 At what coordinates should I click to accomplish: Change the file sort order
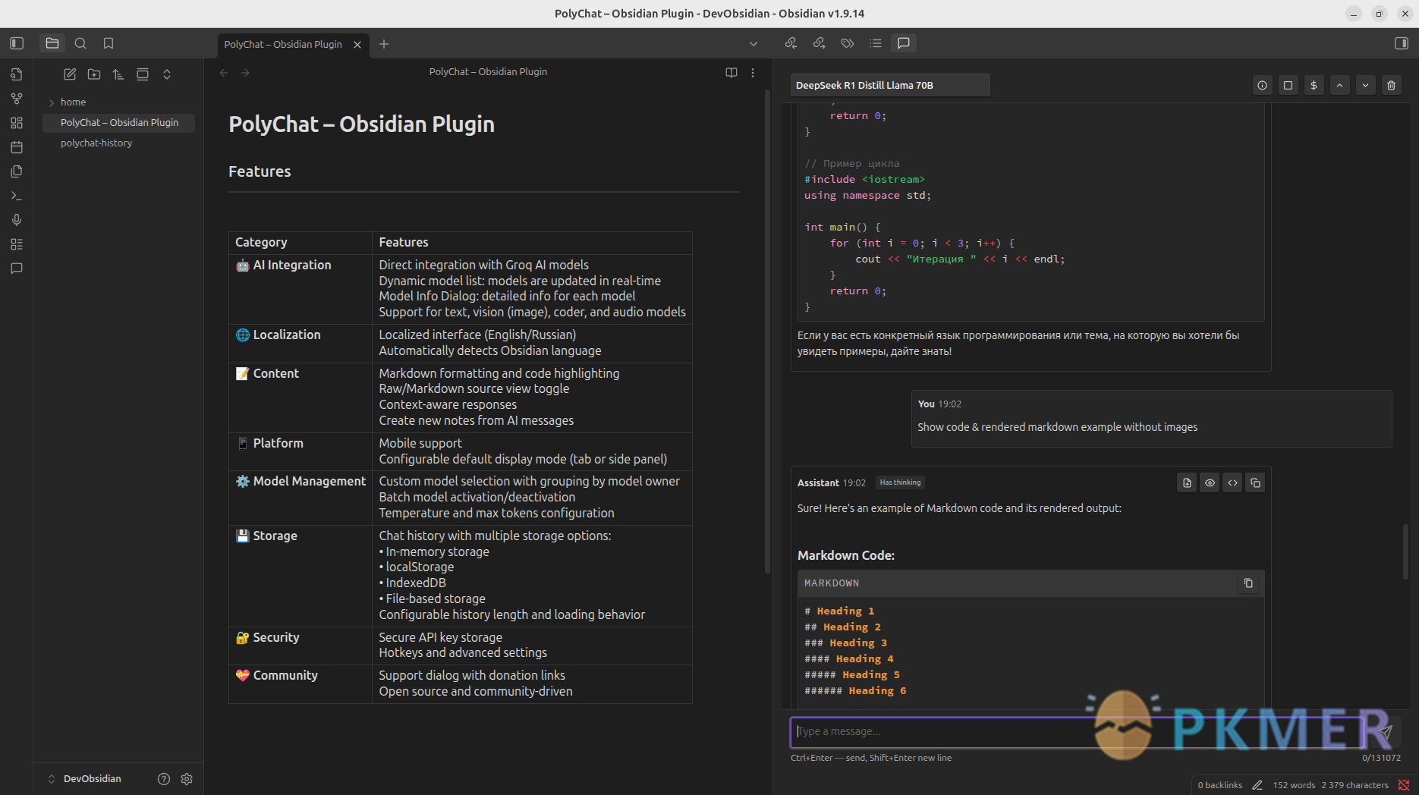[118, 74]
